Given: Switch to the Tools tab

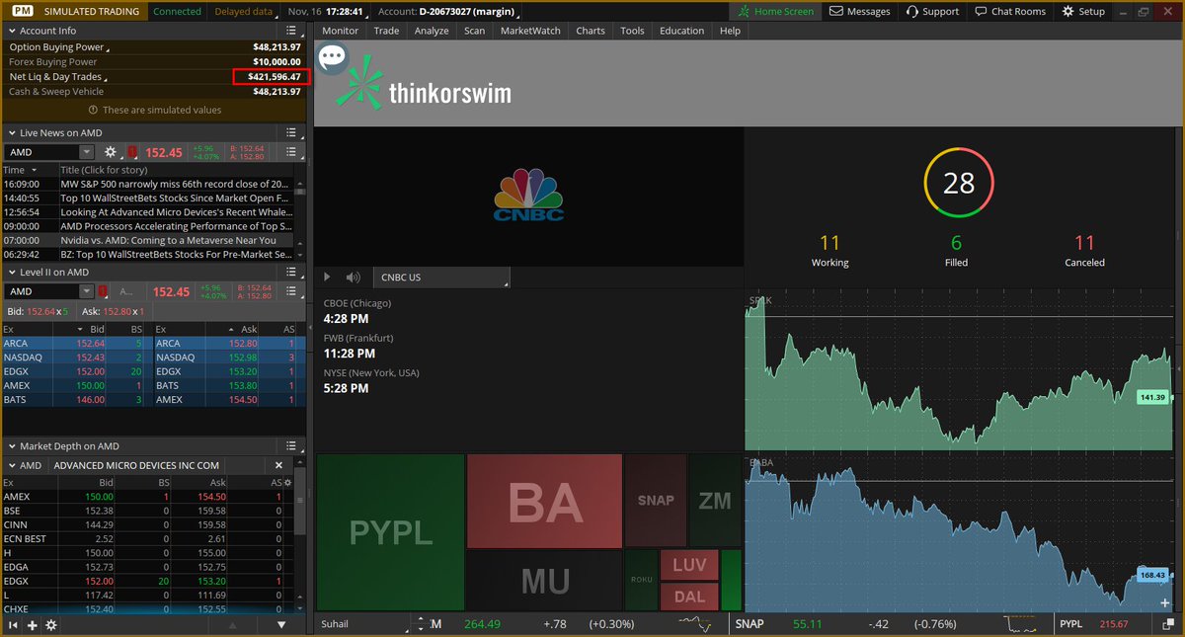Looking at the screenshot, I should (x=632, y=31).
